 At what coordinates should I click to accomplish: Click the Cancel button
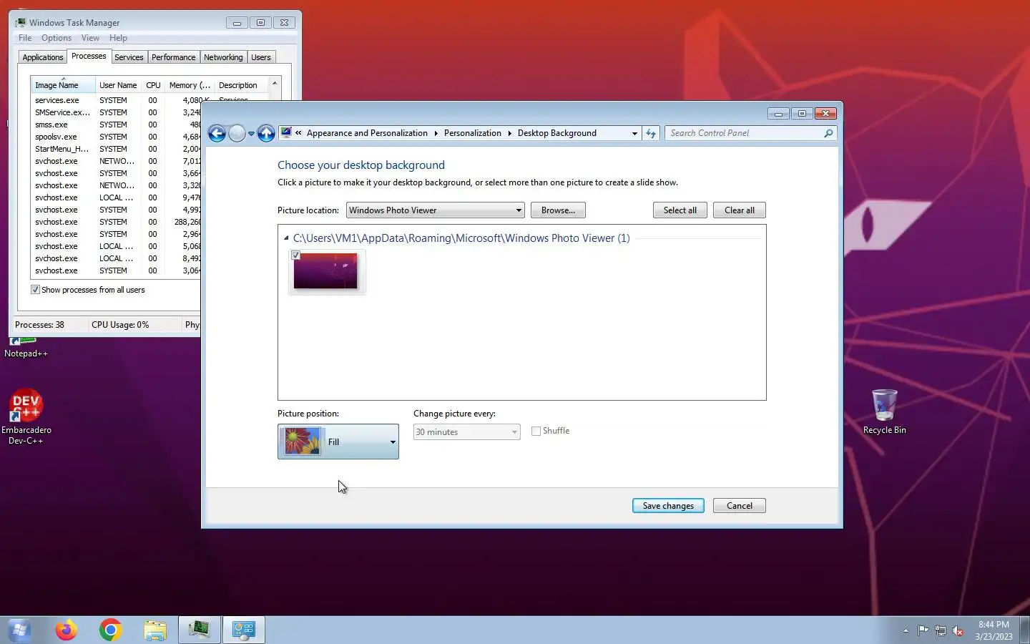click(740, 506)
